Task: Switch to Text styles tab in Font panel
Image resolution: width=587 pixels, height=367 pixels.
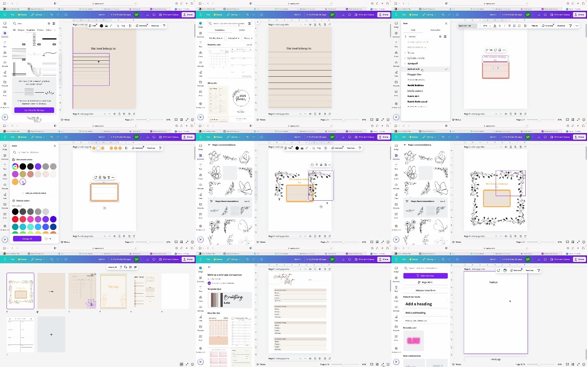Action: click(x=435, y=30)
